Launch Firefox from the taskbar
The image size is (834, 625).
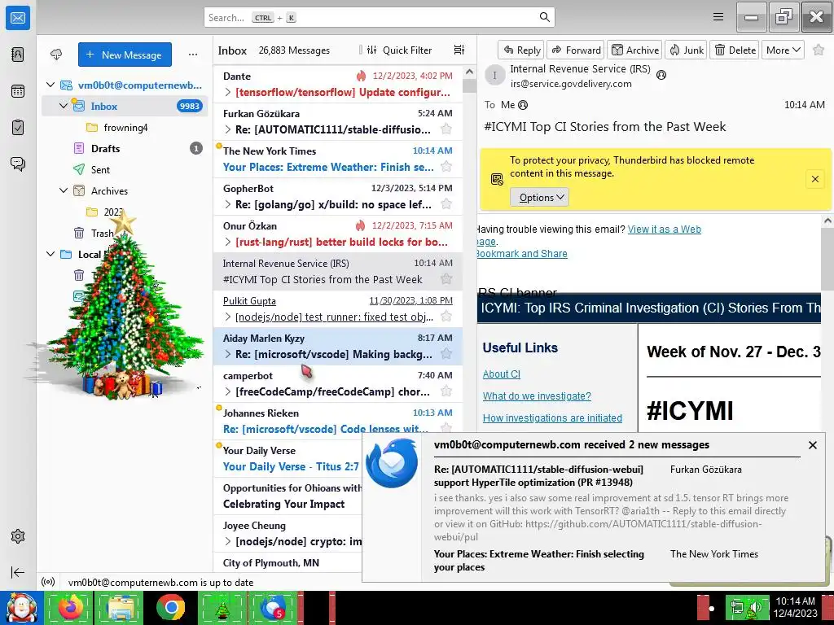click(70, 607)
